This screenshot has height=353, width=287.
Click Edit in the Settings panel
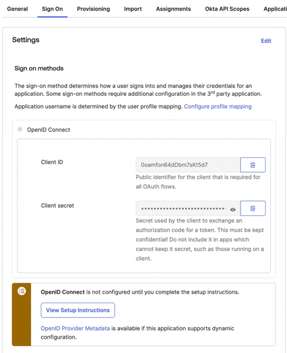[x=266, y=41]
